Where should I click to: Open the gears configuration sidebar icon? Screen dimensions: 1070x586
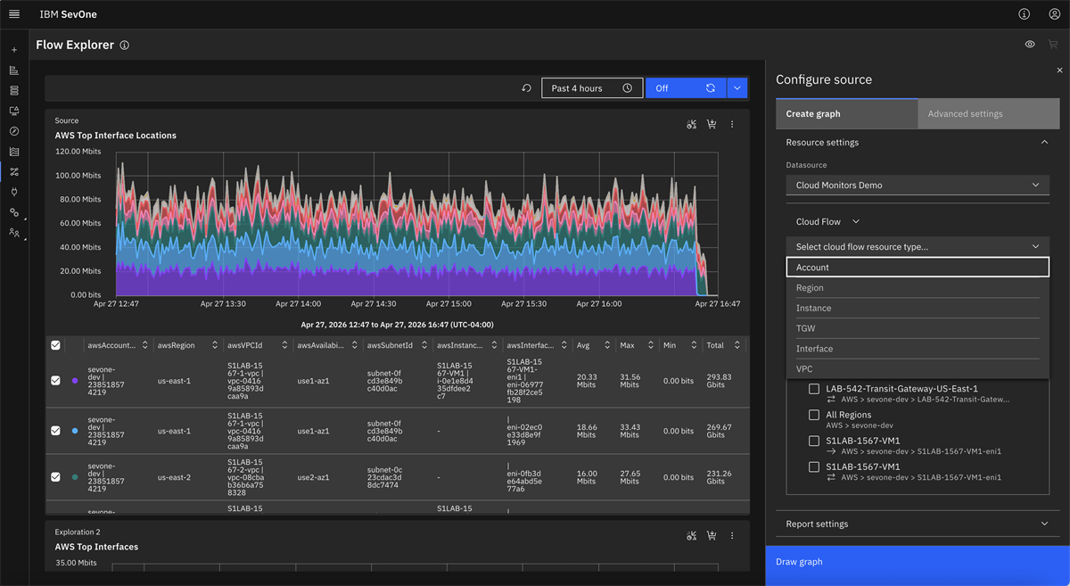tap(14, 212)
